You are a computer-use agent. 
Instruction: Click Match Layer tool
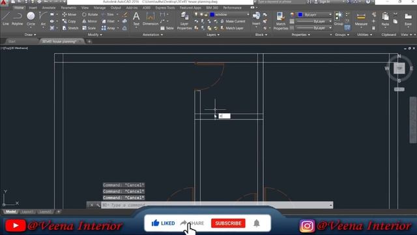(232, 28)
